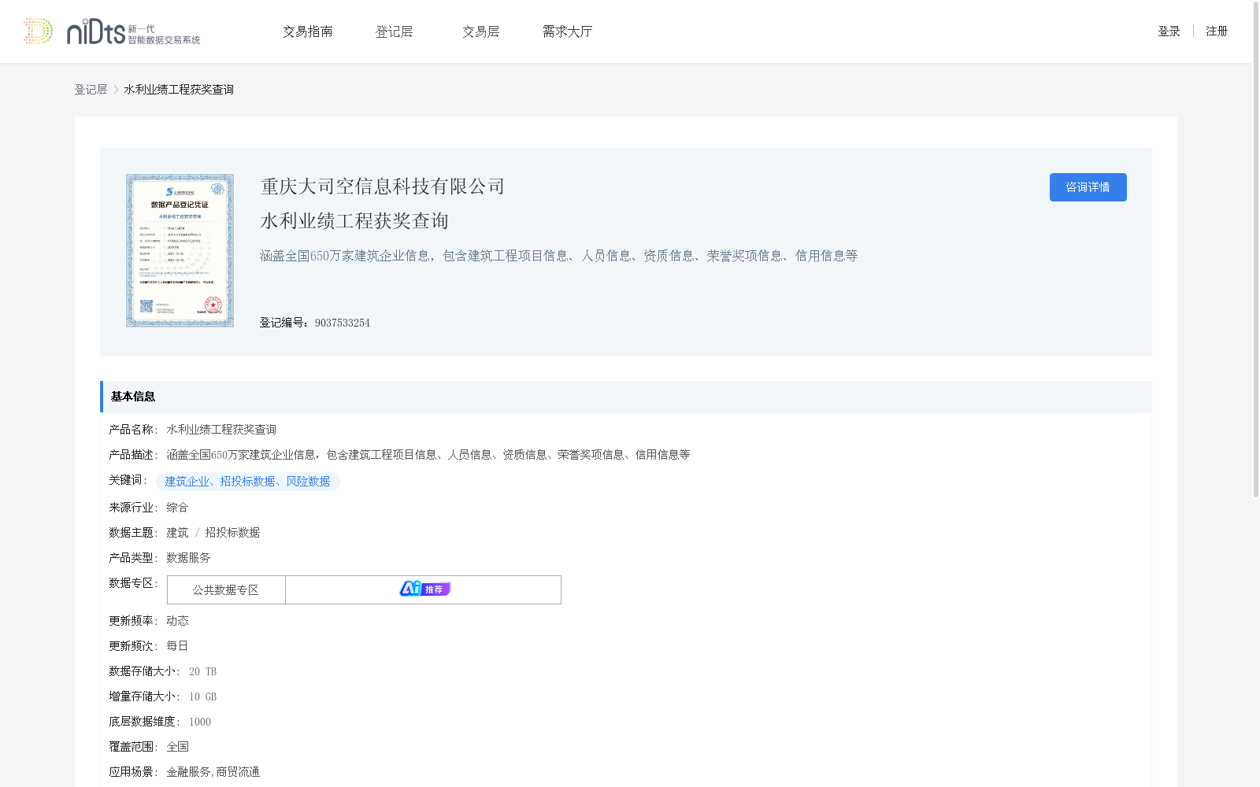Click the 覆盖范围 value 全国
The image size is (1260, 787).
177,747
